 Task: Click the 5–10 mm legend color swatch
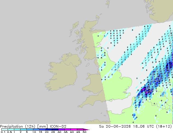(30, 129)
